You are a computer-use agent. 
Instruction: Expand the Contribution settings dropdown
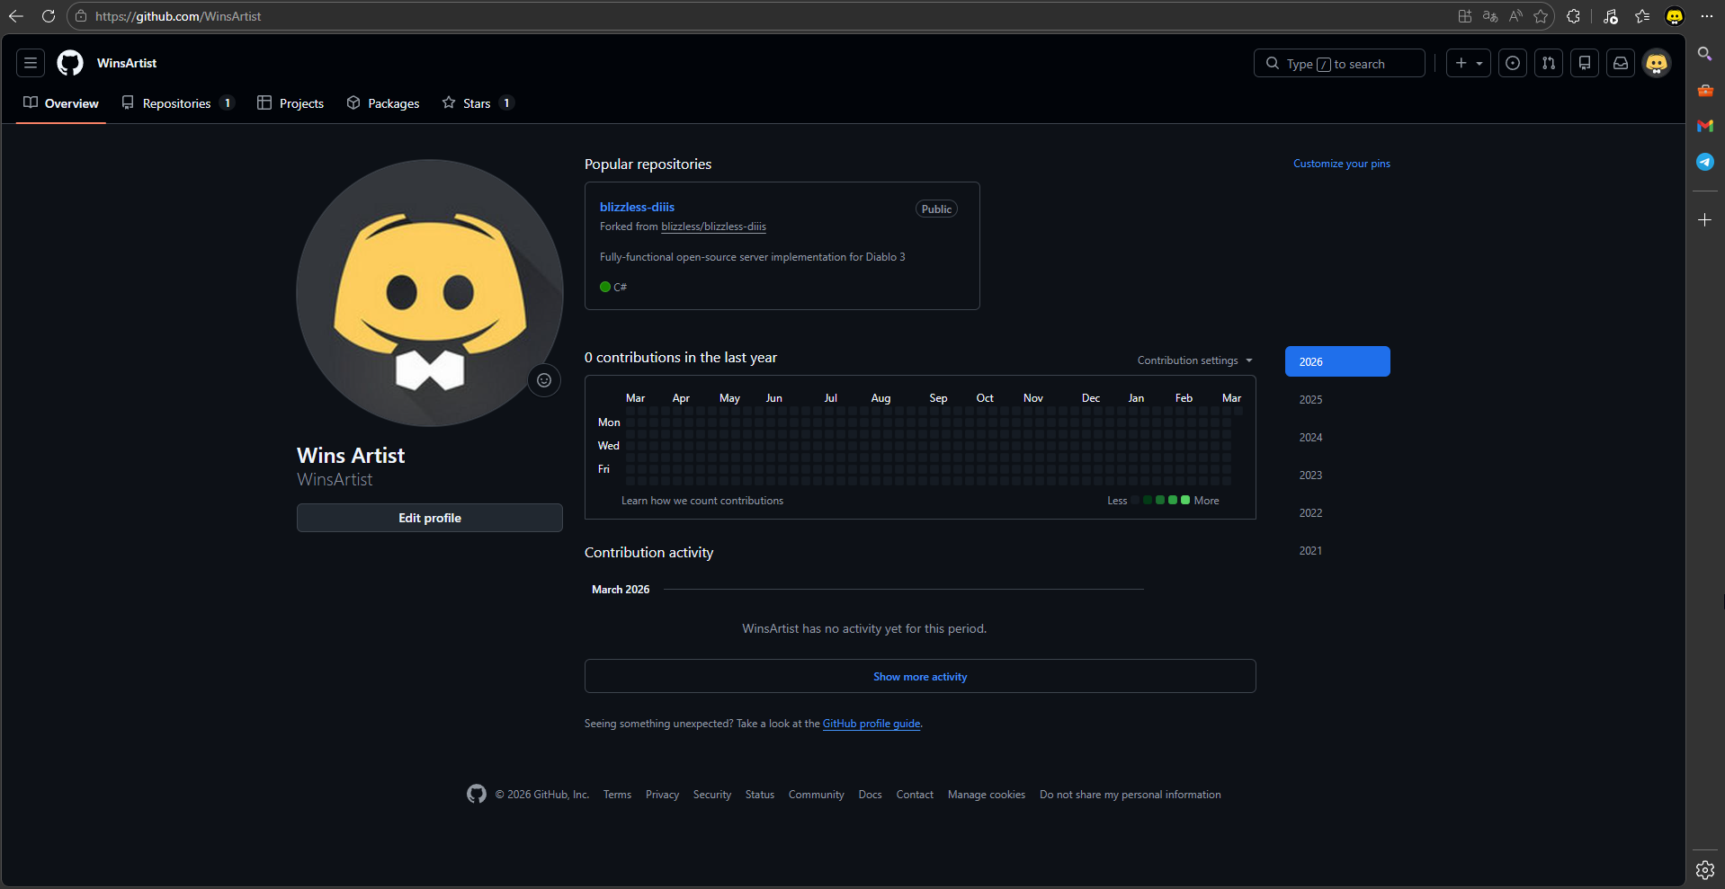tap(1195, 360)
